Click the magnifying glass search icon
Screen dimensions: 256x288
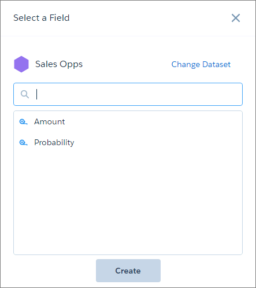[25, 94]
